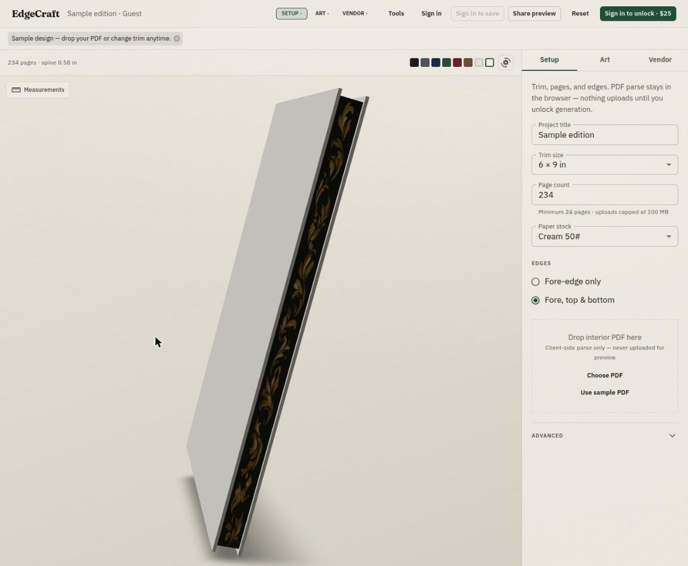Expand the Advanced section
The width and height of the screenshot is (688, 566).
coord(605,435)
